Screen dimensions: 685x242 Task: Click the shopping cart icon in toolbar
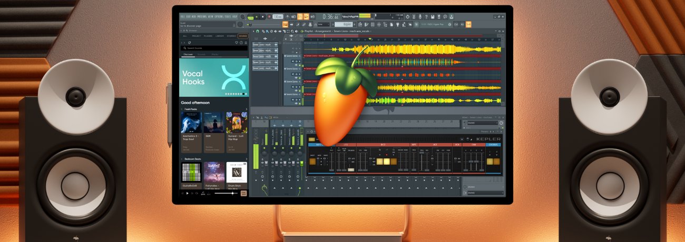tap(416, 24)
